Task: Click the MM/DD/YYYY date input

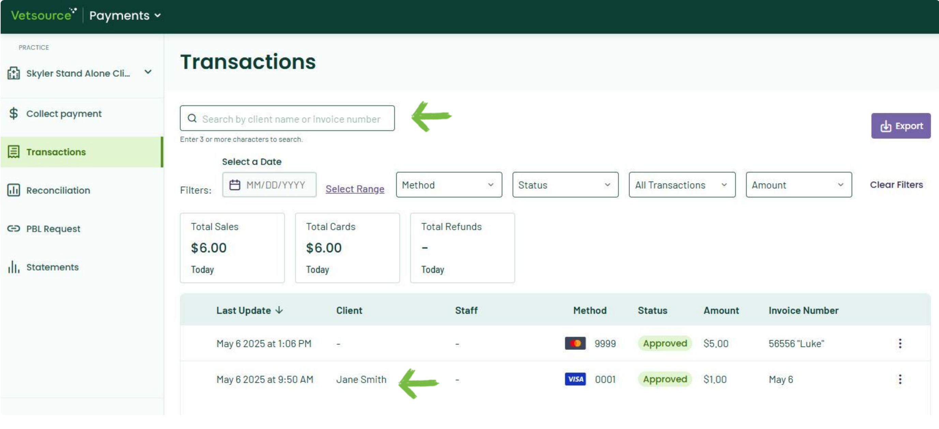Action: coord(269,185)
